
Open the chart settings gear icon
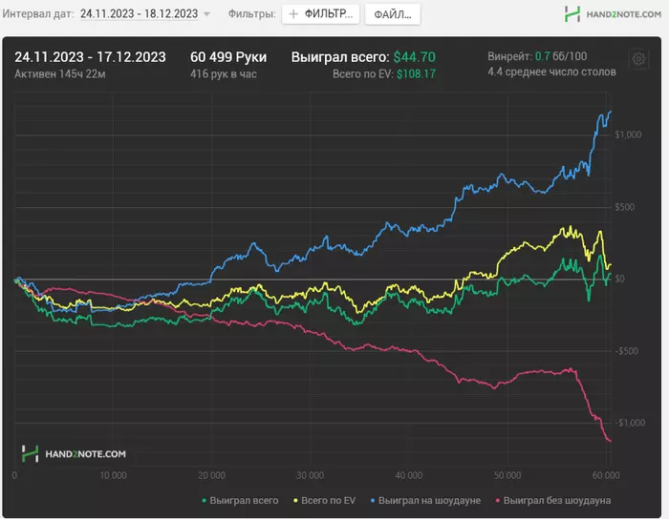click(637, 59)
